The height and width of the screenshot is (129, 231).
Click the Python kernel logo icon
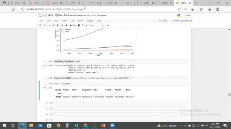(x=179, y=15)
